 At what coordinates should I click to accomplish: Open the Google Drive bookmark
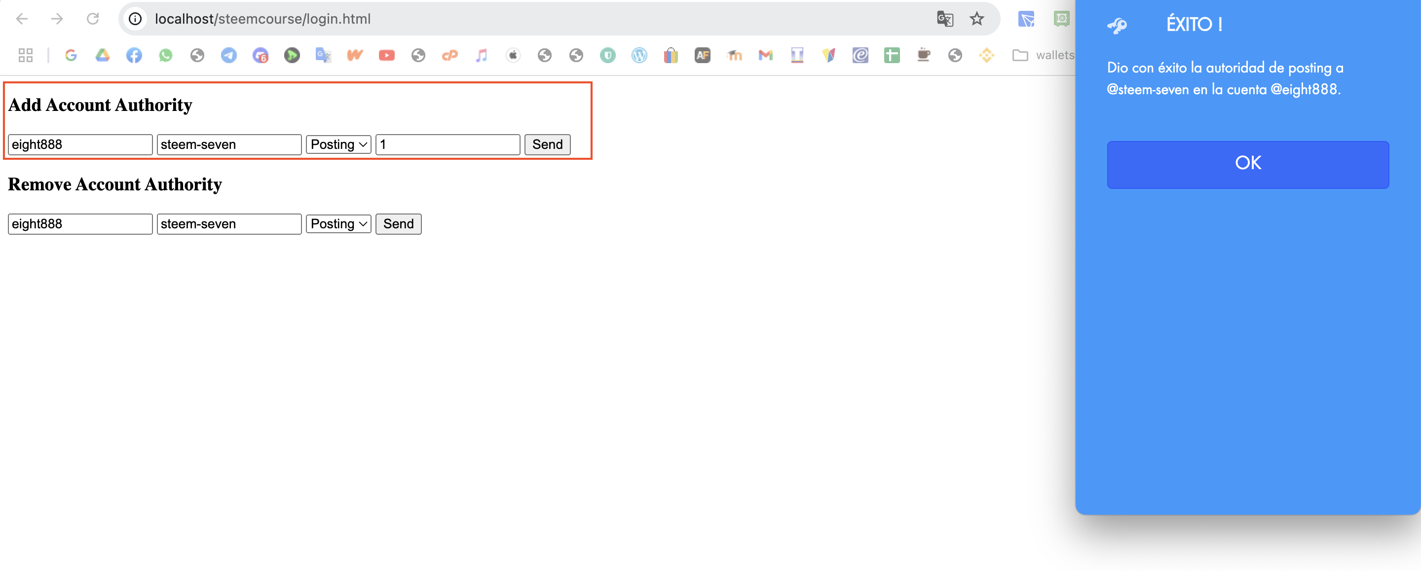[102, 55]
